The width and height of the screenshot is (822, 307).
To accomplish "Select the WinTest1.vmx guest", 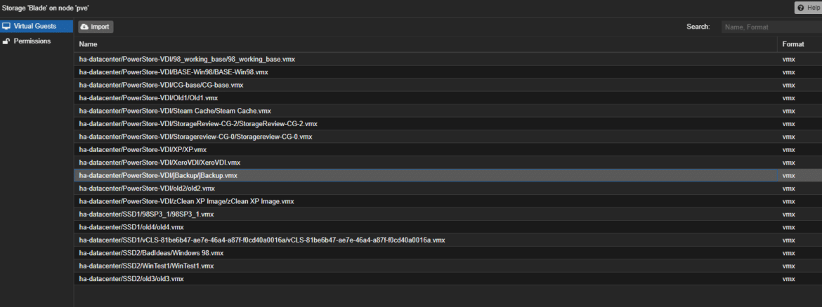I will [x=448, y=266].
